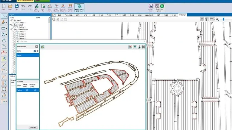Select the Project 3D point tool

[x=57, y=7]
